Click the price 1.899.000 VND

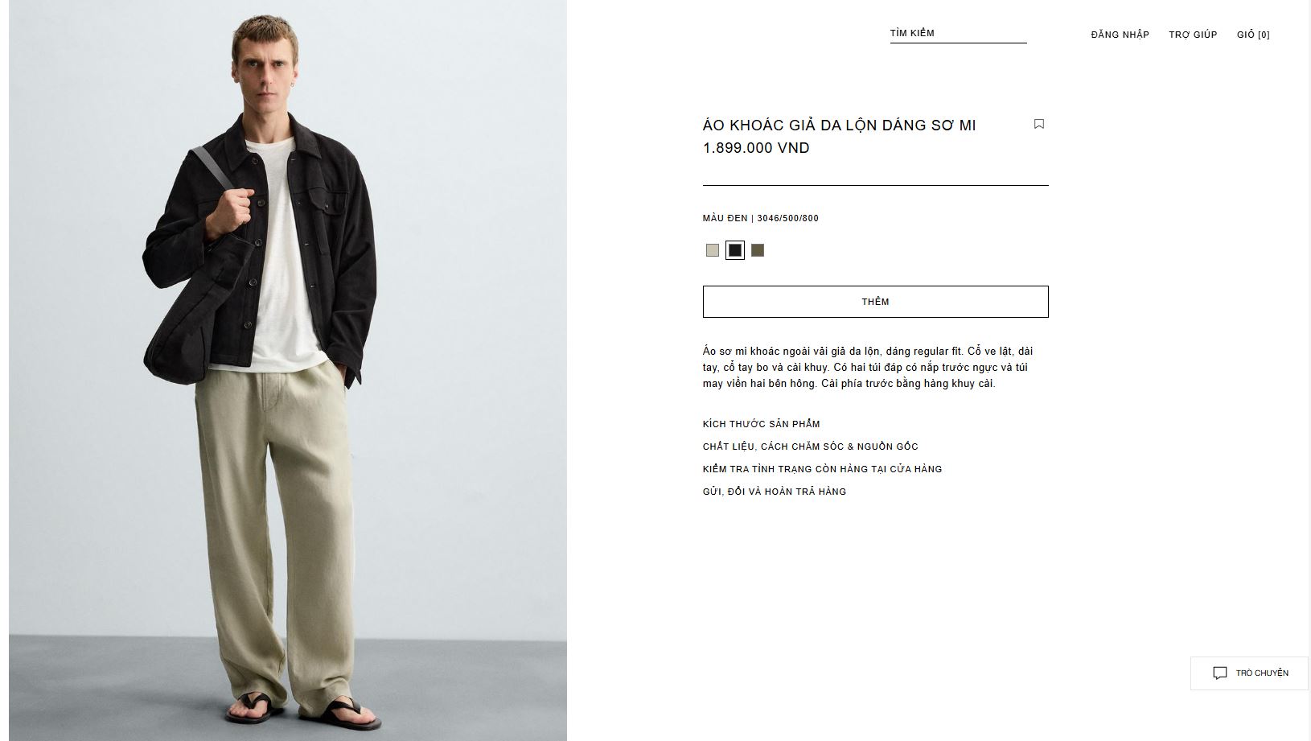756,148
